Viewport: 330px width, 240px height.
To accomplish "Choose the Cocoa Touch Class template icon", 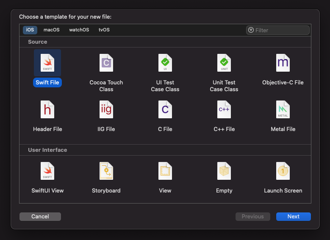I will pos(106,63).
